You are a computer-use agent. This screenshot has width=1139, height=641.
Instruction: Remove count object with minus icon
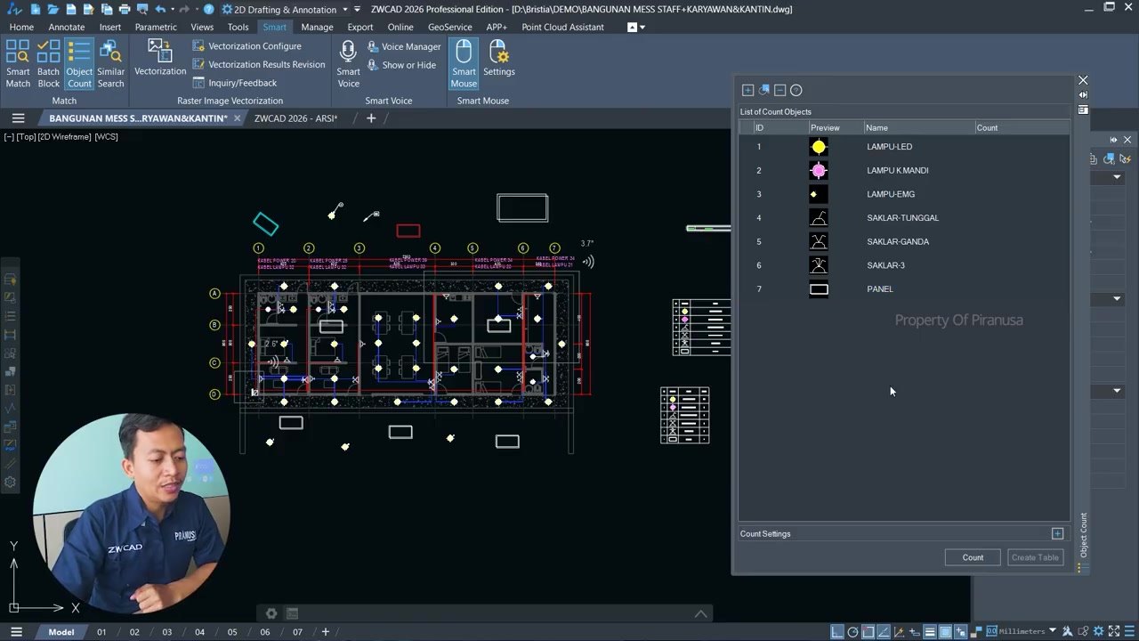coord(780,90)
